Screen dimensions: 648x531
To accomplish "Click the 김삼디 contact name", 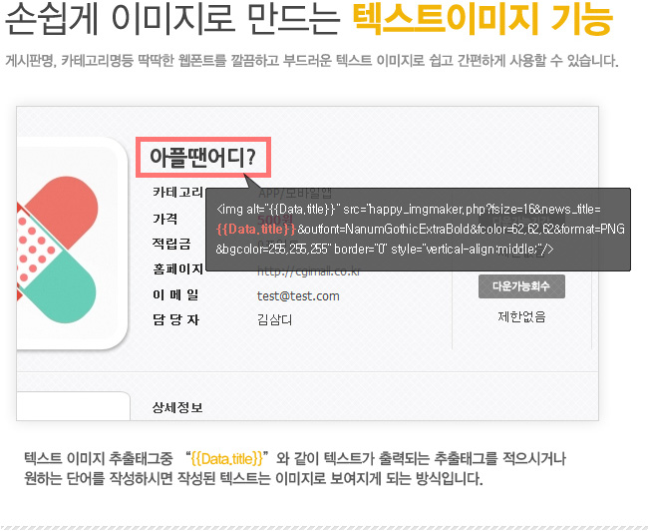I will [274, 319].
